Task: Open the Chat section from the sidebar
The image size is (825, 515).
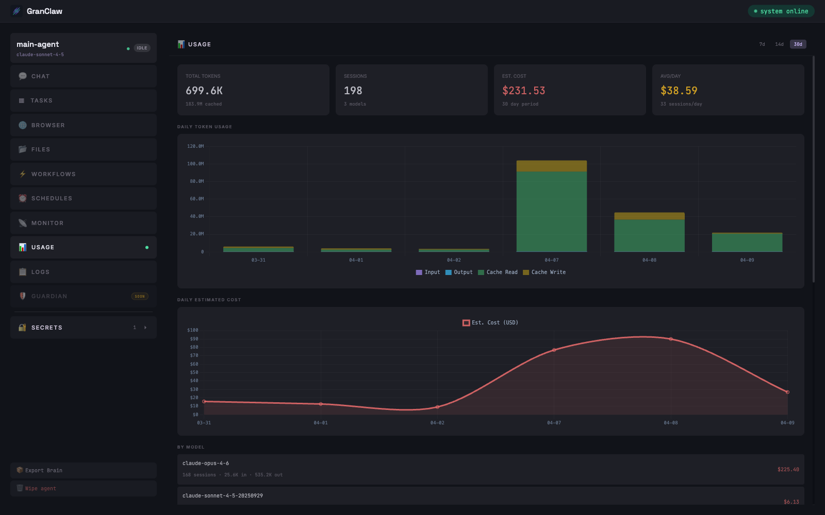Action: (x=22, y=76)
